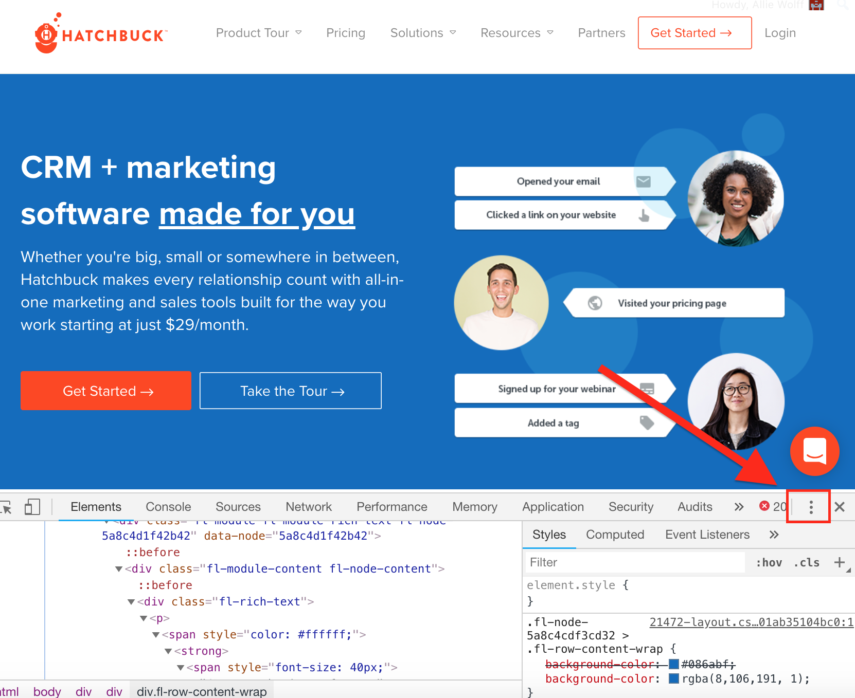Collapse the fl-rich-text div node

(x=131, y=602)
